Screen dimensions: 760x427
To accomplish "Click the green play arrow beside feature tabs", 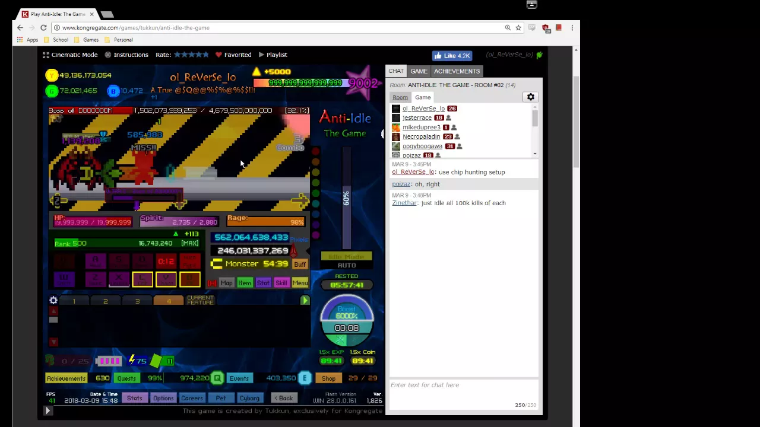I will click(305, 301).
